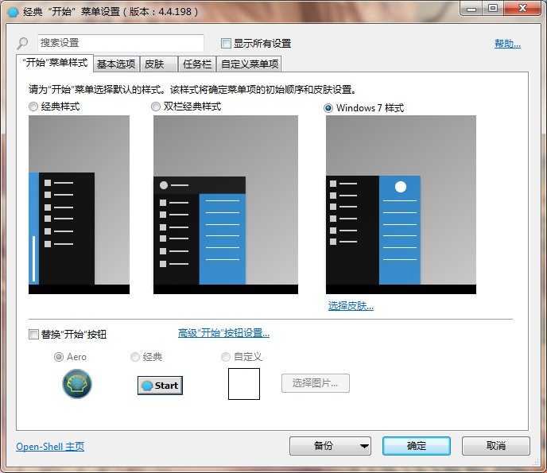Open the 自定义菜单项 tab
This screenshot has height=473, width=547.
click(250, 64)
